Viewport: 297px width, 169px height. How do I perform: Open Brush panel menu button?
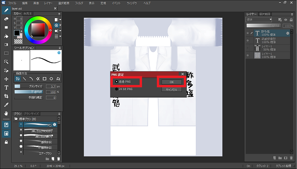(59, 114)
